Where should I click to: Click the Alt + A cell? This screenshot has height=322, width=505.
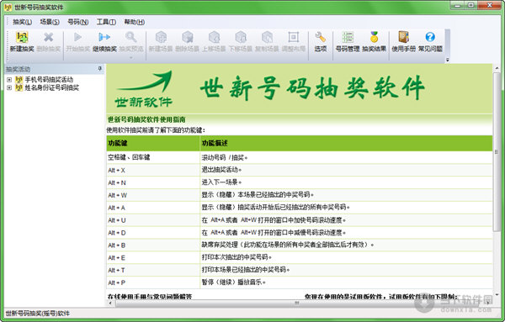click(x=153, y=208)
